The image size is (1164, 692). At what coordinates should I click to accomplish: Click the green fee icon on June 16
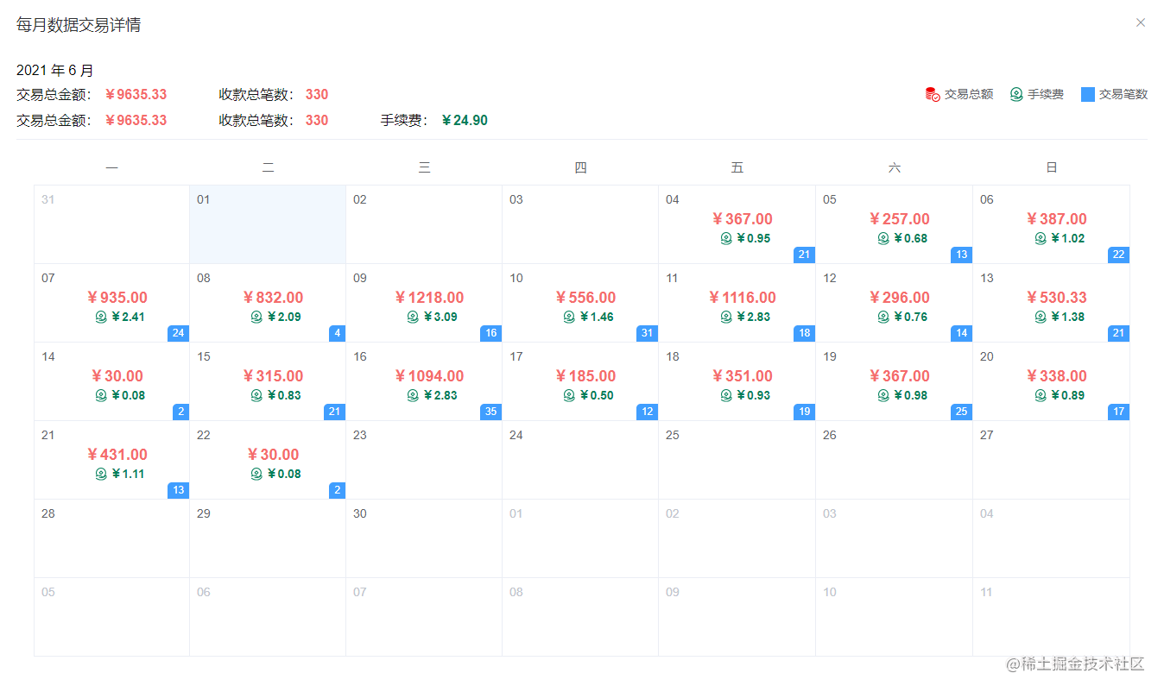(413, 395)
